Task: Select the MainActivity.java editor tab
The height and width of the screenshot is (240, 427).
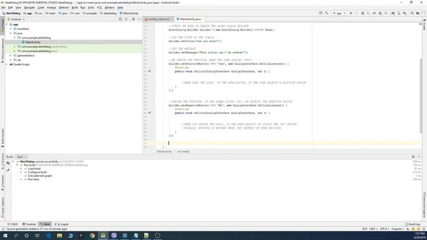Action: (x=190, y=19)
